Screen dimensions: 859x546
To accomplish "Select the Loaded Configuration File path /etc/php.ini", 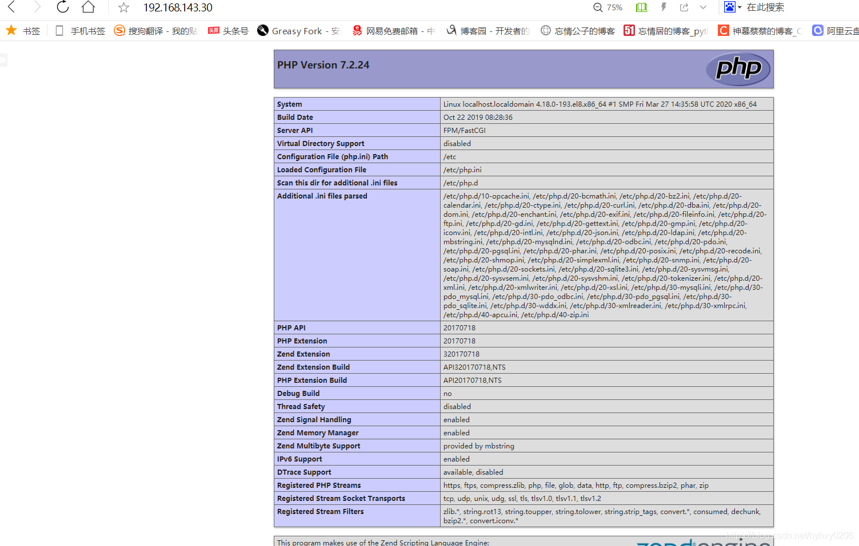I will pyautogui.click(x=462, y=170).
